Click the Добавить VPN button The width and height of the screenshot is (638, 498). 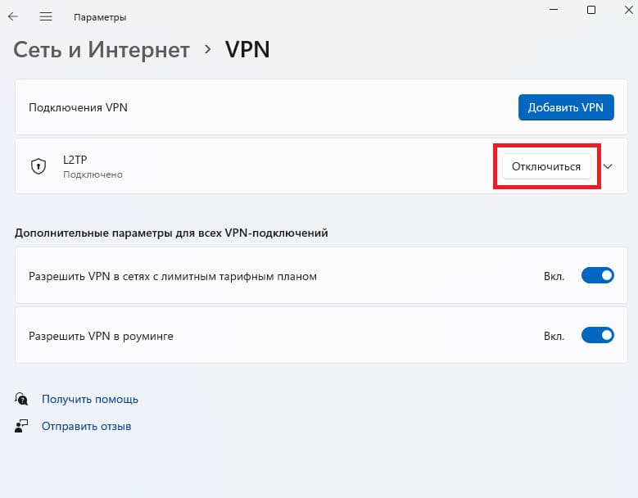pos(566,107)
